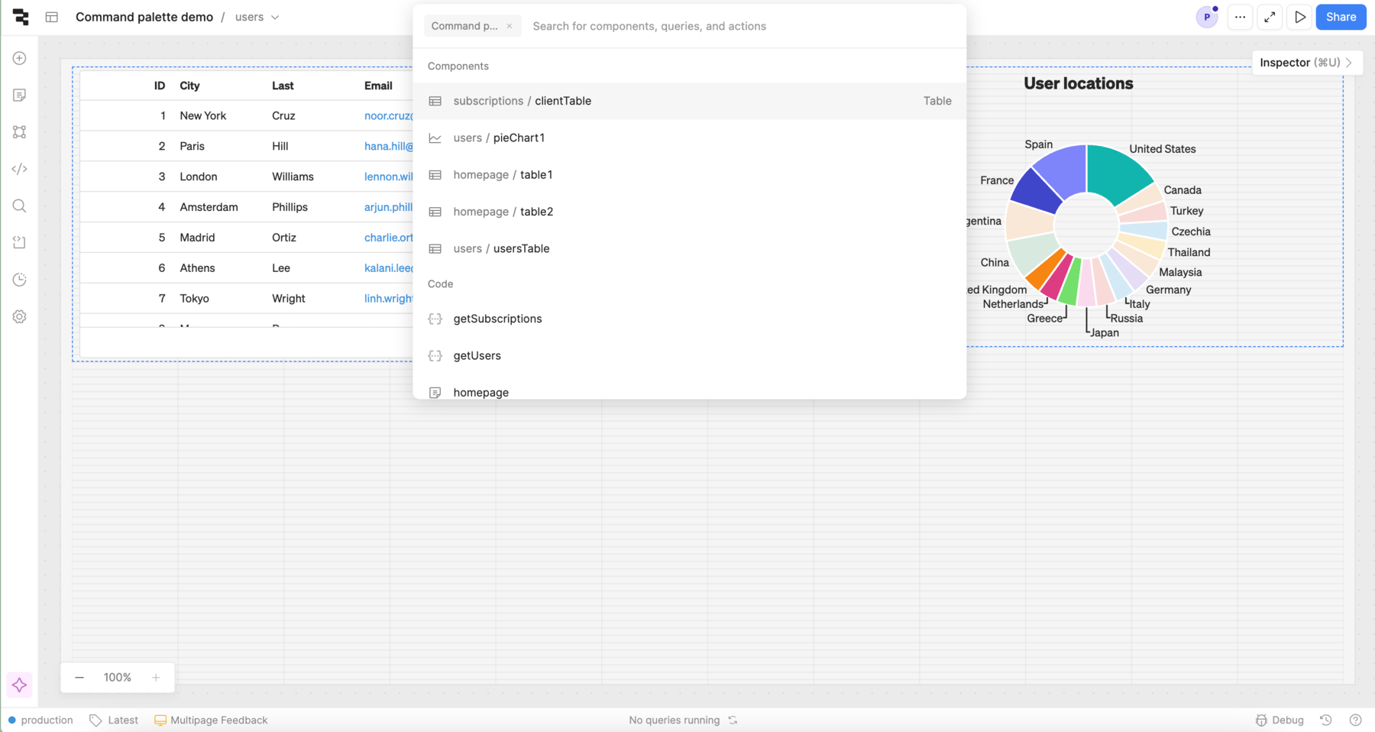Click the Tokyo cell
This screenshot has width=1375, height=732.
pos(194,299)
